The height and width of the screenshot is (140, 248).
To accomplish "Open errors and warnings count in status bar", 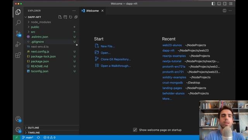I will pyautogui.click(x=50, y=137).
